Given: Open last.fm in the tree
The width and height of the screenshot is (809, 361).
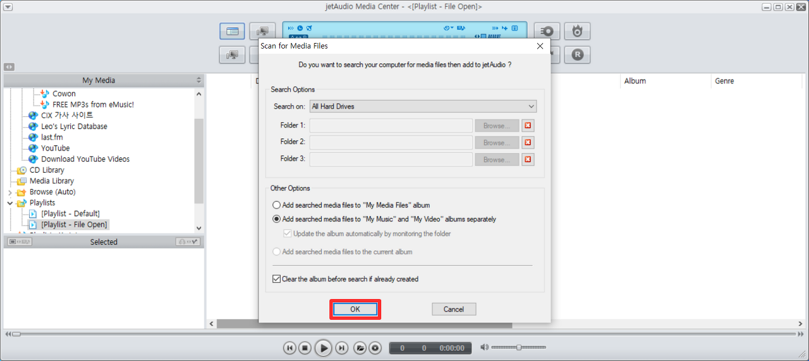Looking at the screenshot, I should (x=52, y=137).
